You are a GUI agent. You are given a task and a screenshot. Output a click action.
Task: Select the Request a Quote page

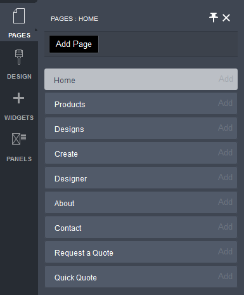coord(141,252)
